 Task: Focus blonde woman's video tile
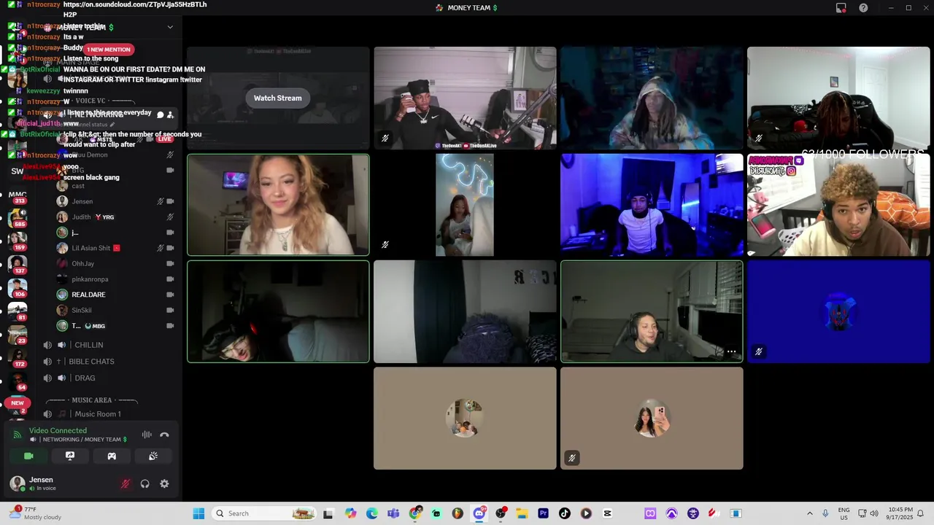coord(278,205)
